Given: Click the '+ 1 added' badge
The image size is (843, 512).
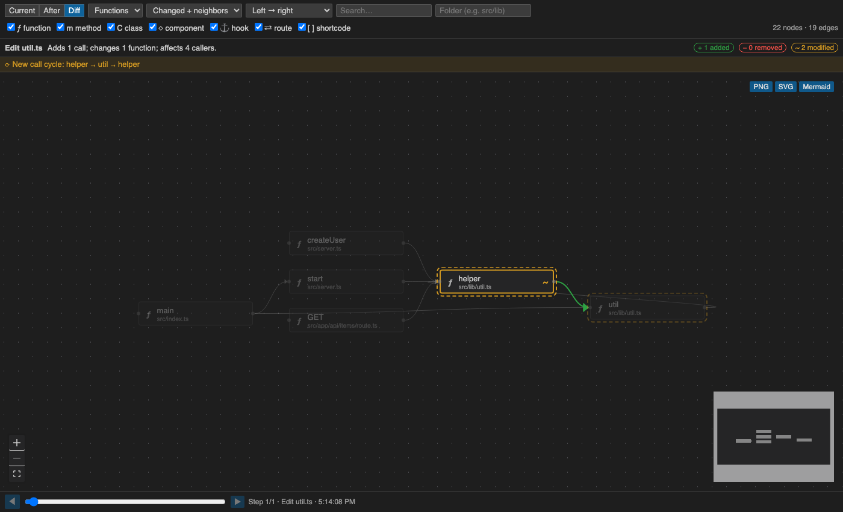Looking at the screenshot, I should click(x=714, y=48).
